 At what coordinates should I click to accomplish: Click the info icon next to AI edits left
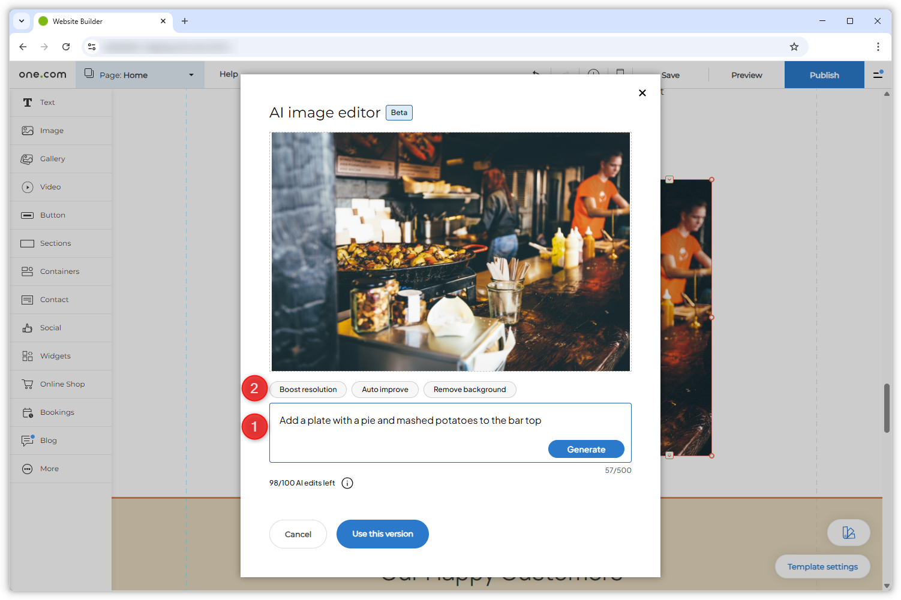347,483
